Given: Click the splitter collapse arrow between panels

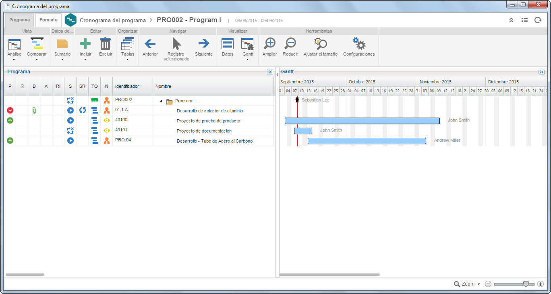Looking at the screenshot, I should point(278,75).
